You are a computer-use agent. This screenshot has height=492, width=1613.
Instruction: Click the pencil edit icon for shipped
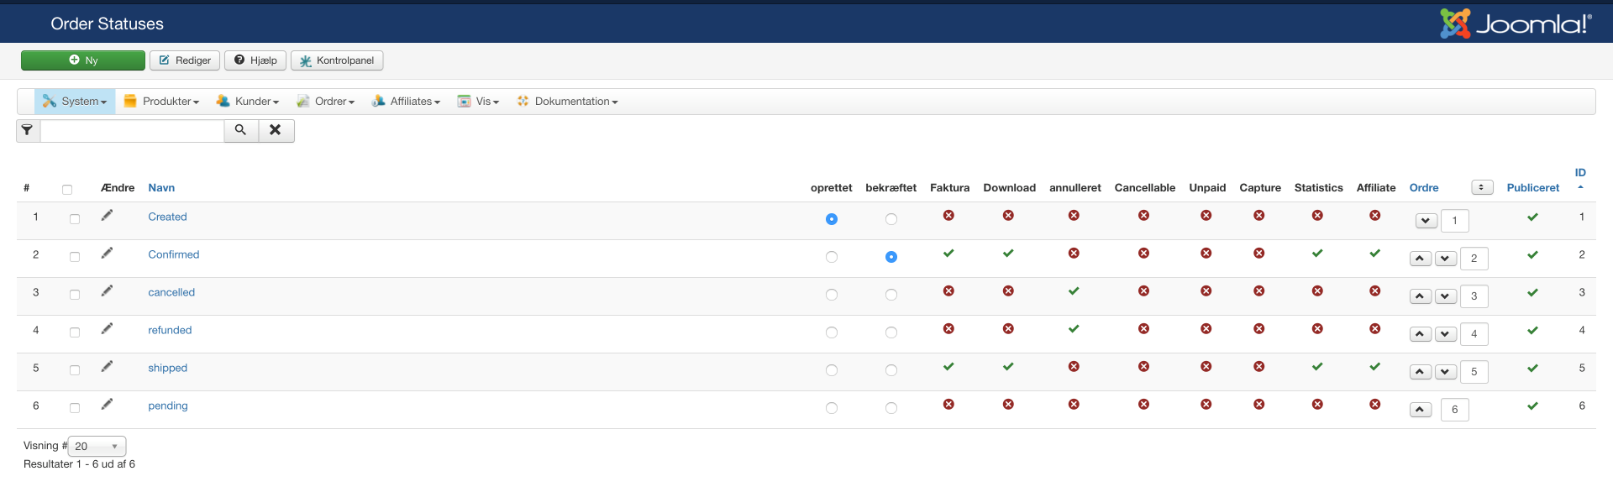(x=107, y=367)
